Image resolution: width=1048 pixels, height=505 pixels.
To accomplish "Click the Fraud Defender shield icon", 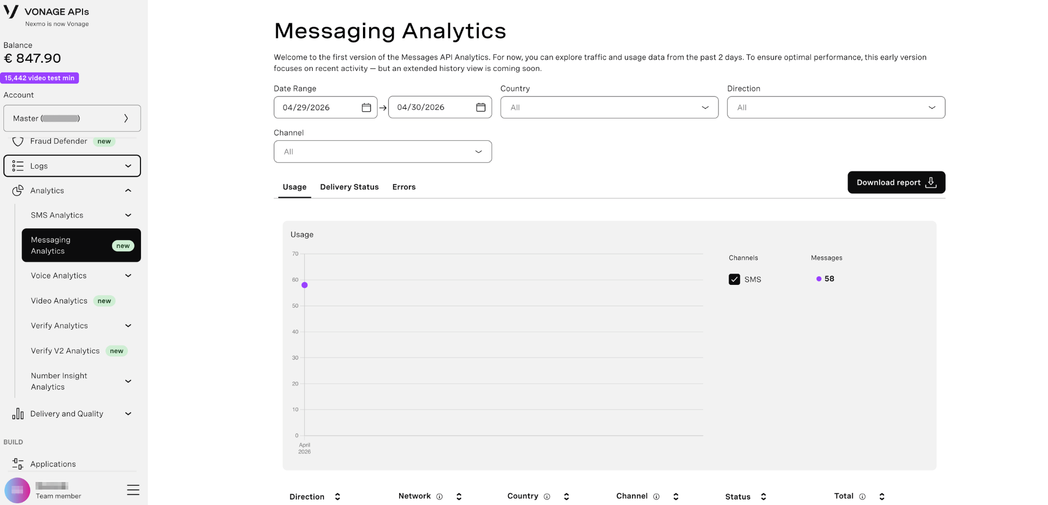I will point(18,141).
